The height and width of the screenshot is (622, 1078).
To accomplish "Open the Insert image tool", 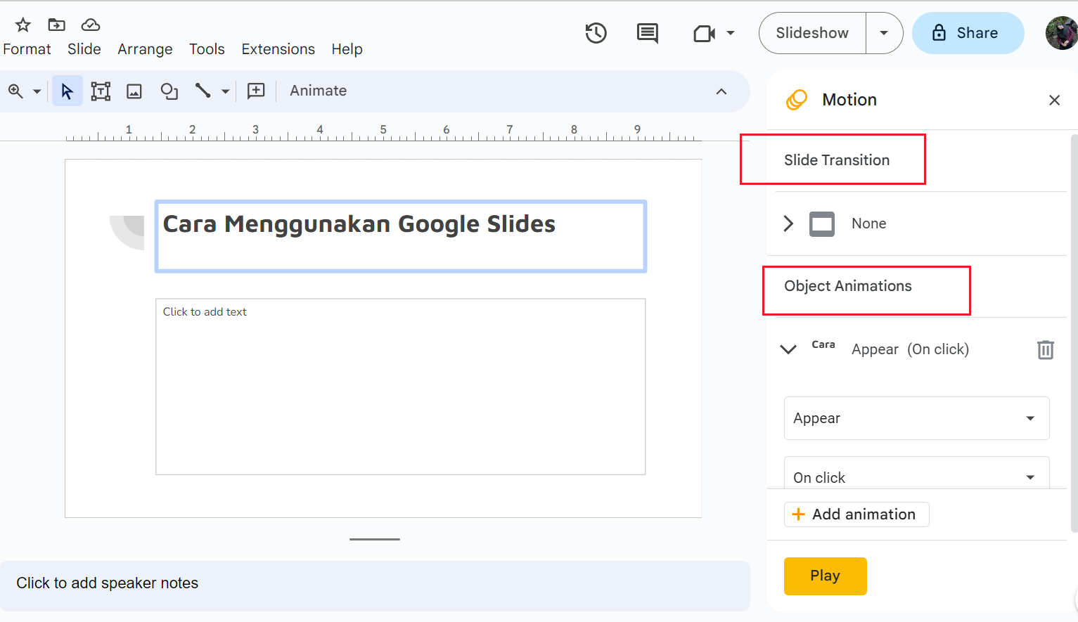I will pyautogui.click(x=134, y=91).
